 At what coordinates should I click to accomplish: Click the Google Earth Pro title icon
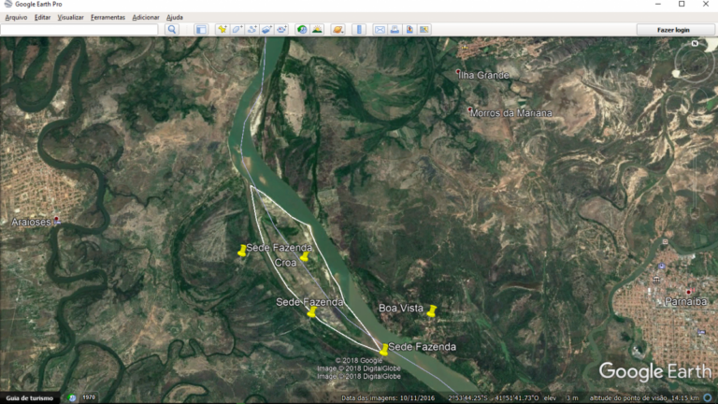pyautogui.click(x=7, y=4)
